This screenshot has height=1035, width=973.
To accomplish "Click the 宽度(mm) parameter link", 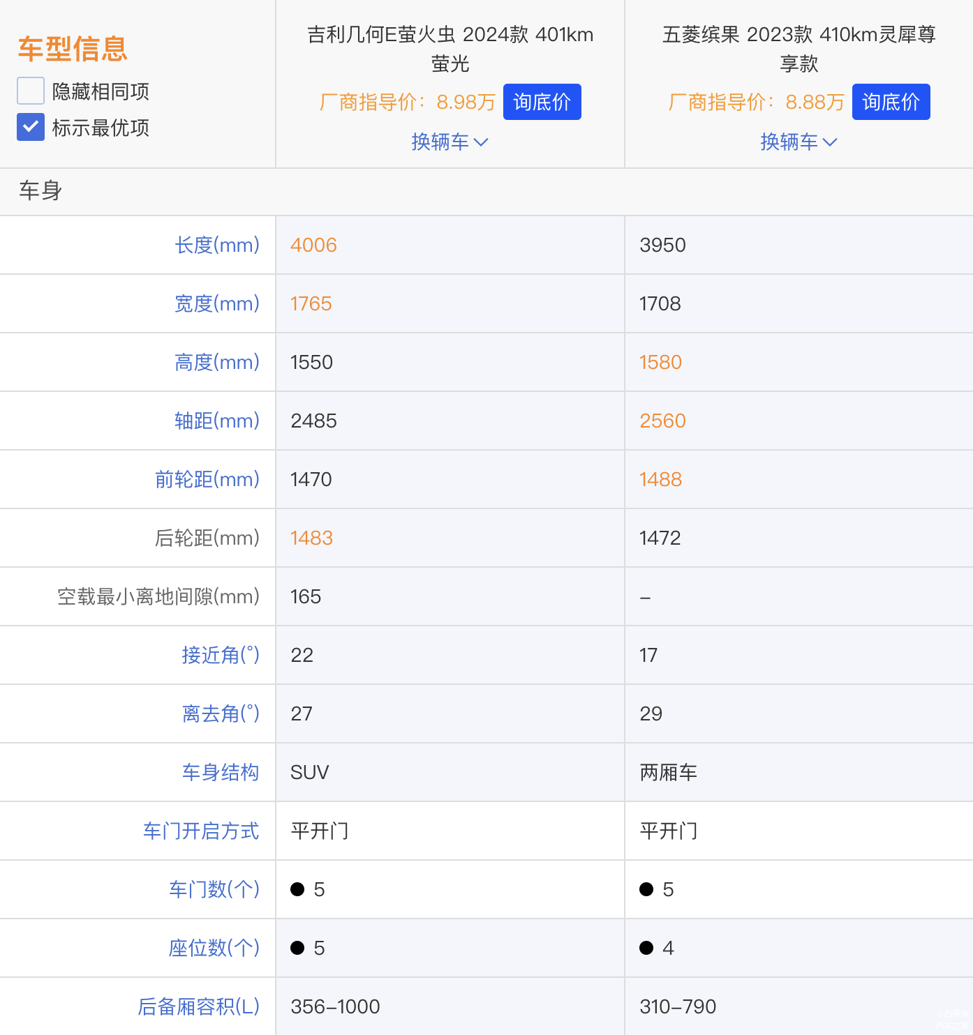I will click(217, 303).
